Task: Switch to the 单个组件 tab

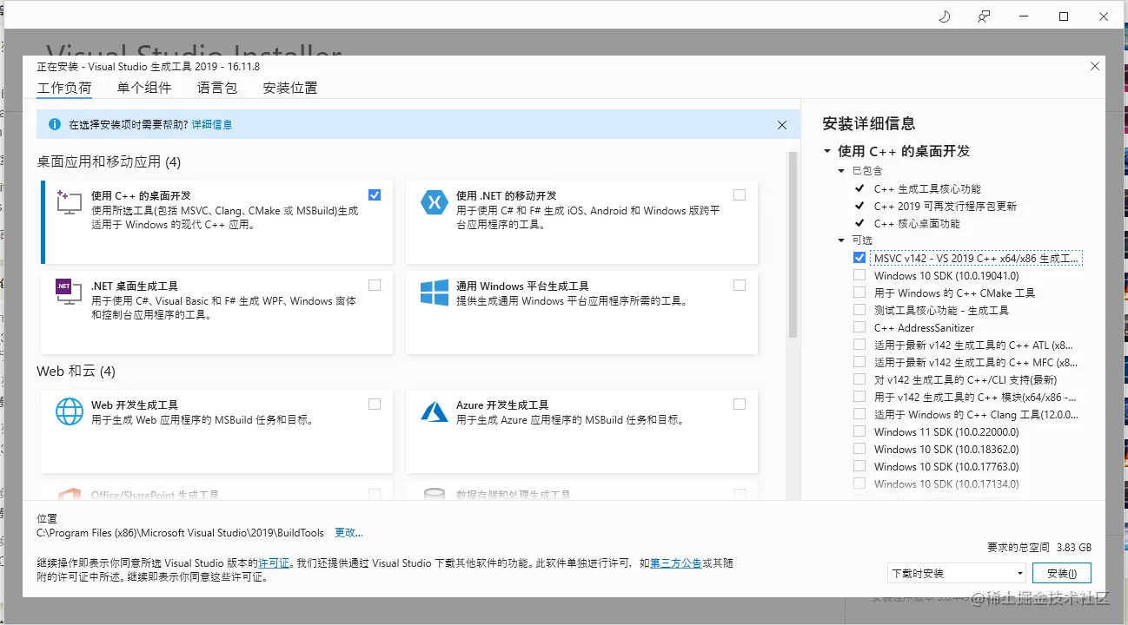Action: pos(144,88)
